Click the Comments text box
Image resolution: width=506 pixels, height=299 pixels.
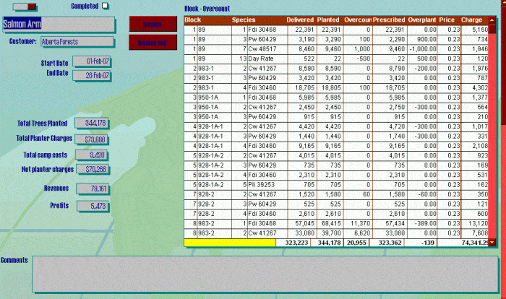pyautogui.click(x=264, y=274)
